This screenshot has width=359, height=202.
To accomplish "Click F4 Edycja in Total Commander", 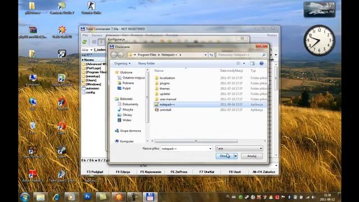I will (x=123, y=172).
